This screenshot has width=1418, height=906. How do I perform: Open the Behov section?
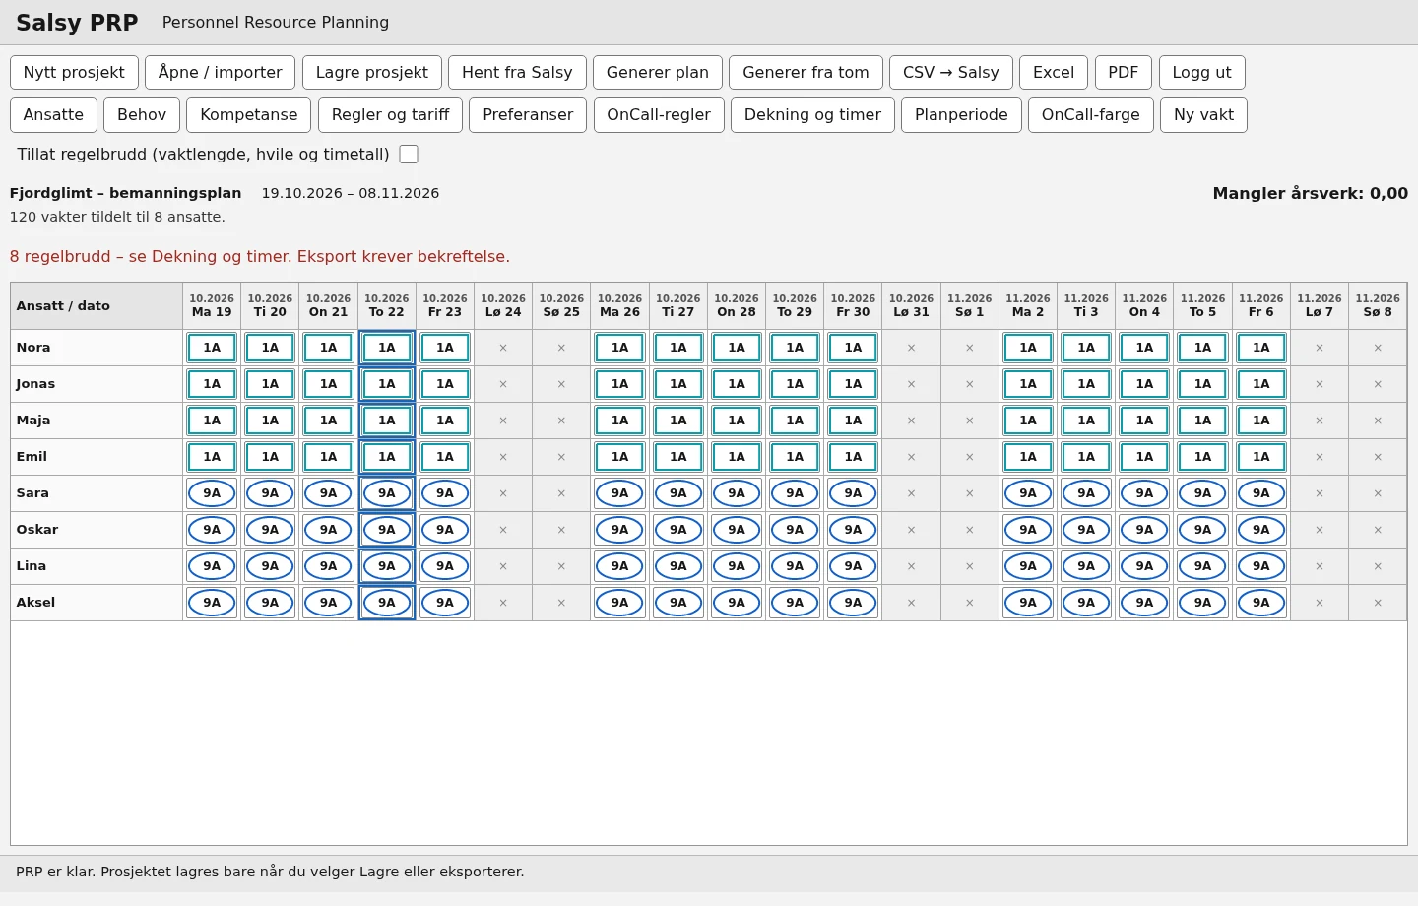pos(142,115)
